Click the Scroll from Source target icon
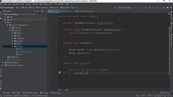This screenshot has height=97, width=173. click(x=35, y=11)
